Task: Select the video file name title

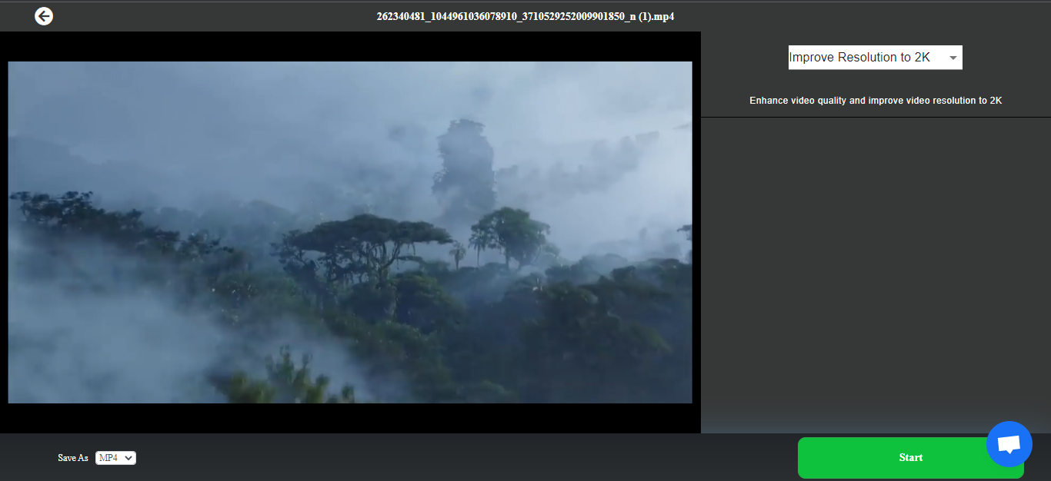Action: (x=525, y=16)
